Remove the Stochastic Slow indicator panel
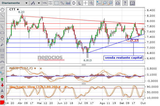160x106 pixels. click(x=65, y=87)
